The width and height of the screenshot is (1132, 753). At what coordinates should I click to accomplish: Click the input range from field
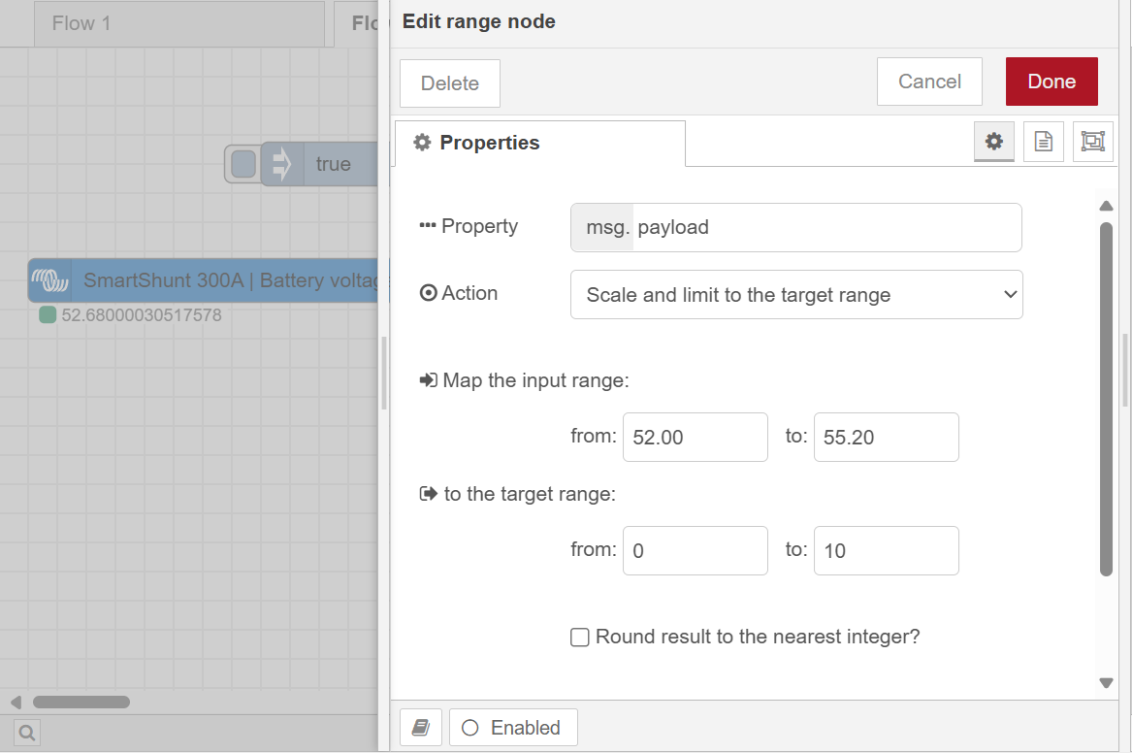pyautogui.click(x=695, y=438)
